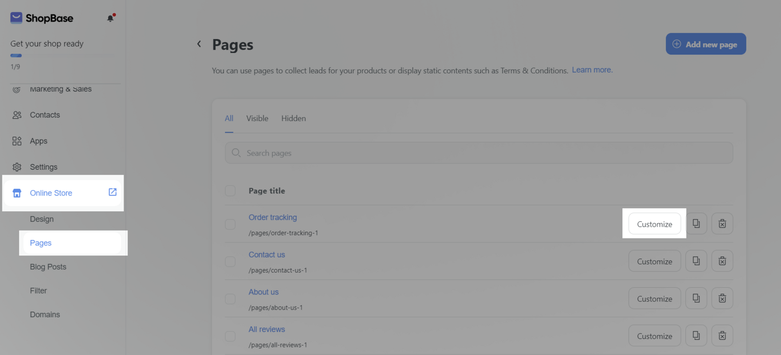Duplicate the Order tracking page
This screenshot has width=781, height=355.
tap(696, 224)
